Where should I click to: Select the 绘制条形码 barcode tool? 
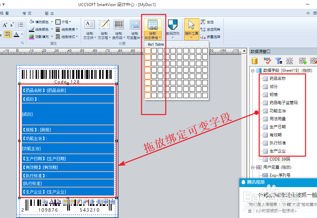(118, 30)
